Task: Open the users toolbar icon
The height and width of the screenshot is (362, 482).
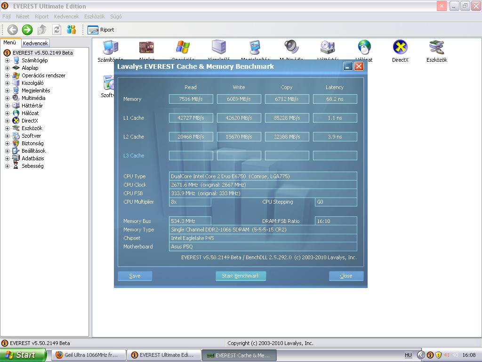Action: (72, 30)
